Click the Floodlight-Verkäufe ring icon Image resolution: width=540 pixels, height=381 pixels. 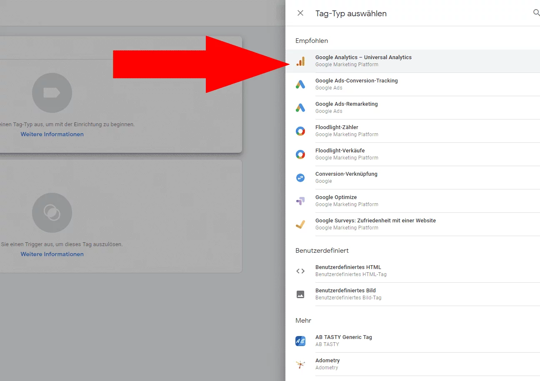click(x=300, y=154)
